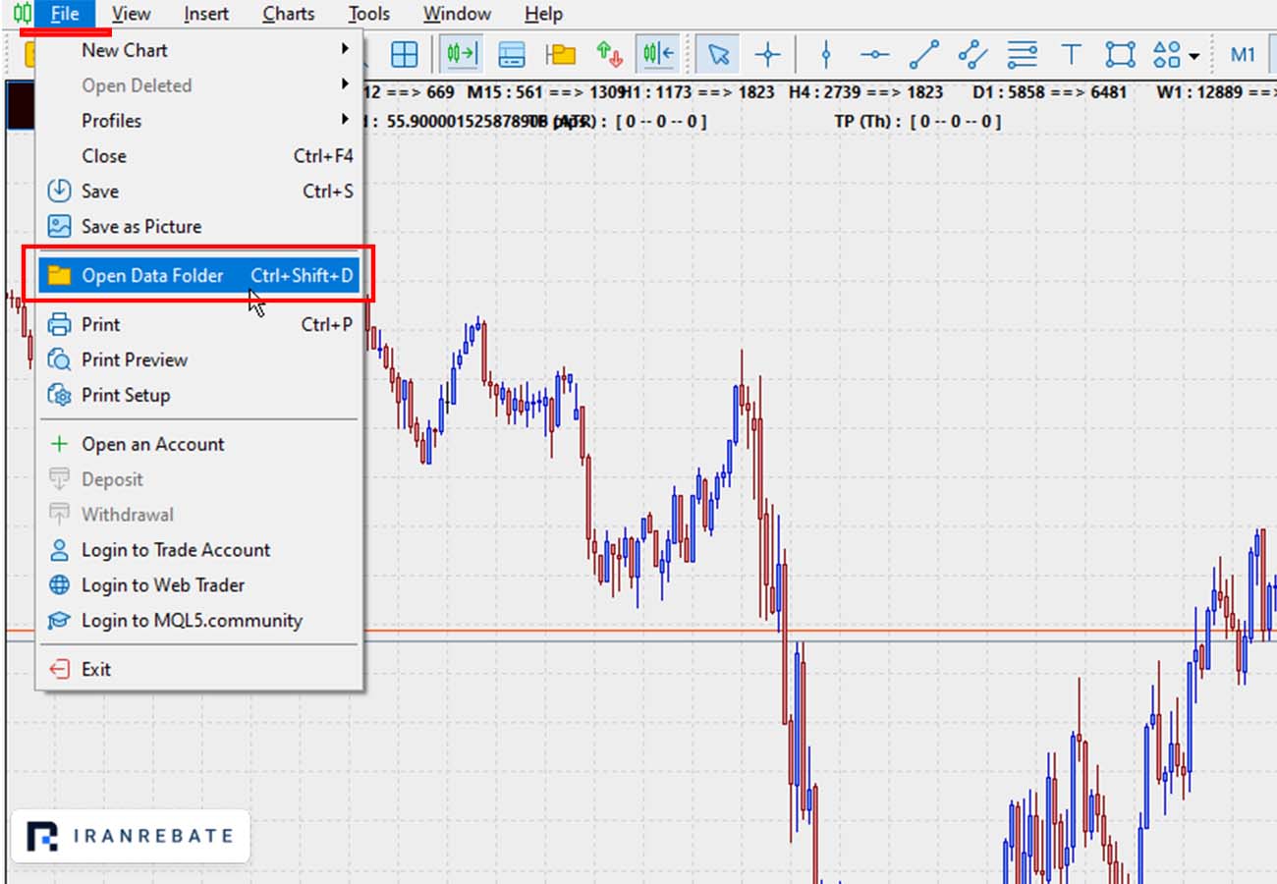This screenshot has height=884, width=1277.
Task: Select the text label tool
Action: click(x=1071, y=54)
